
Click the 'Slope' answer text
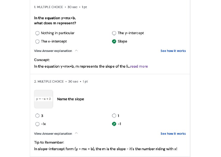coord(122,42)
